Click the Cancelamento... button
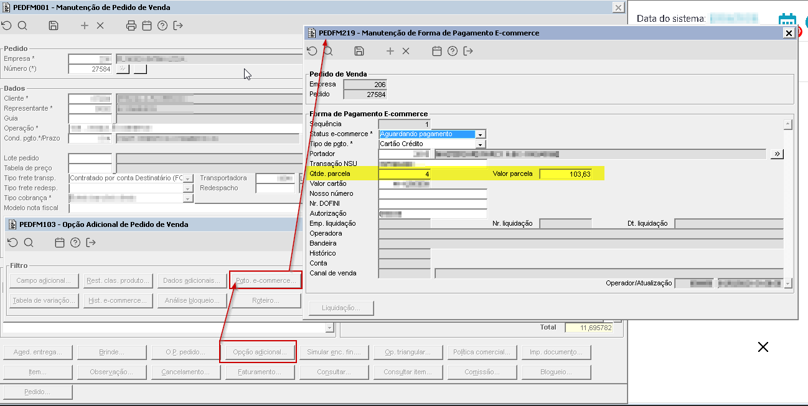Image resolution: width=808 pixels, height=406 pixels. (186, 372)
